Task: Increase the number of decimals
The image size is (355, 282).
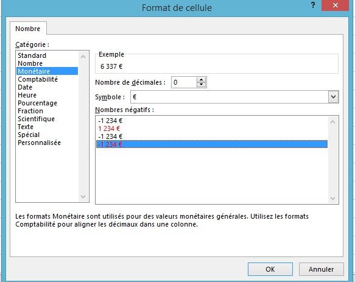Action: tap(202, 80)
